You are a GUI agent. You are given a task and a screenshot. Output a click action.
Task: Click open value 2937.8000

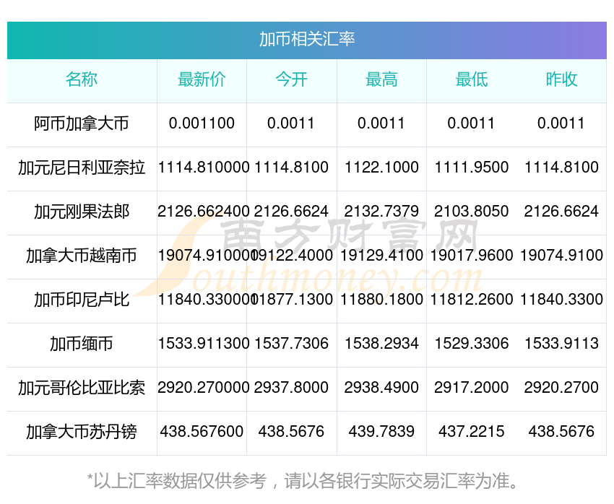pos(291,388)
